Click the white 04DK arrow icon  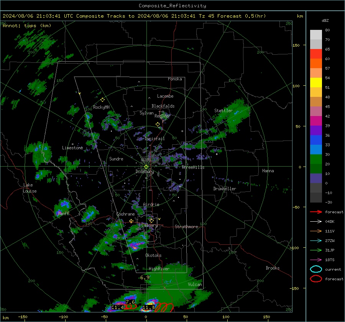click(x=316, y=222)
